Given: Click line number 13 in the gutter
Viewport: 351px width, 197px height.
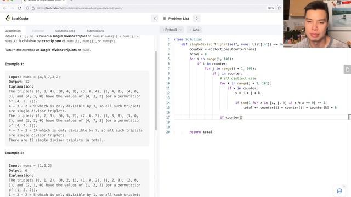Looking at the screenshot, I should 168,98.
